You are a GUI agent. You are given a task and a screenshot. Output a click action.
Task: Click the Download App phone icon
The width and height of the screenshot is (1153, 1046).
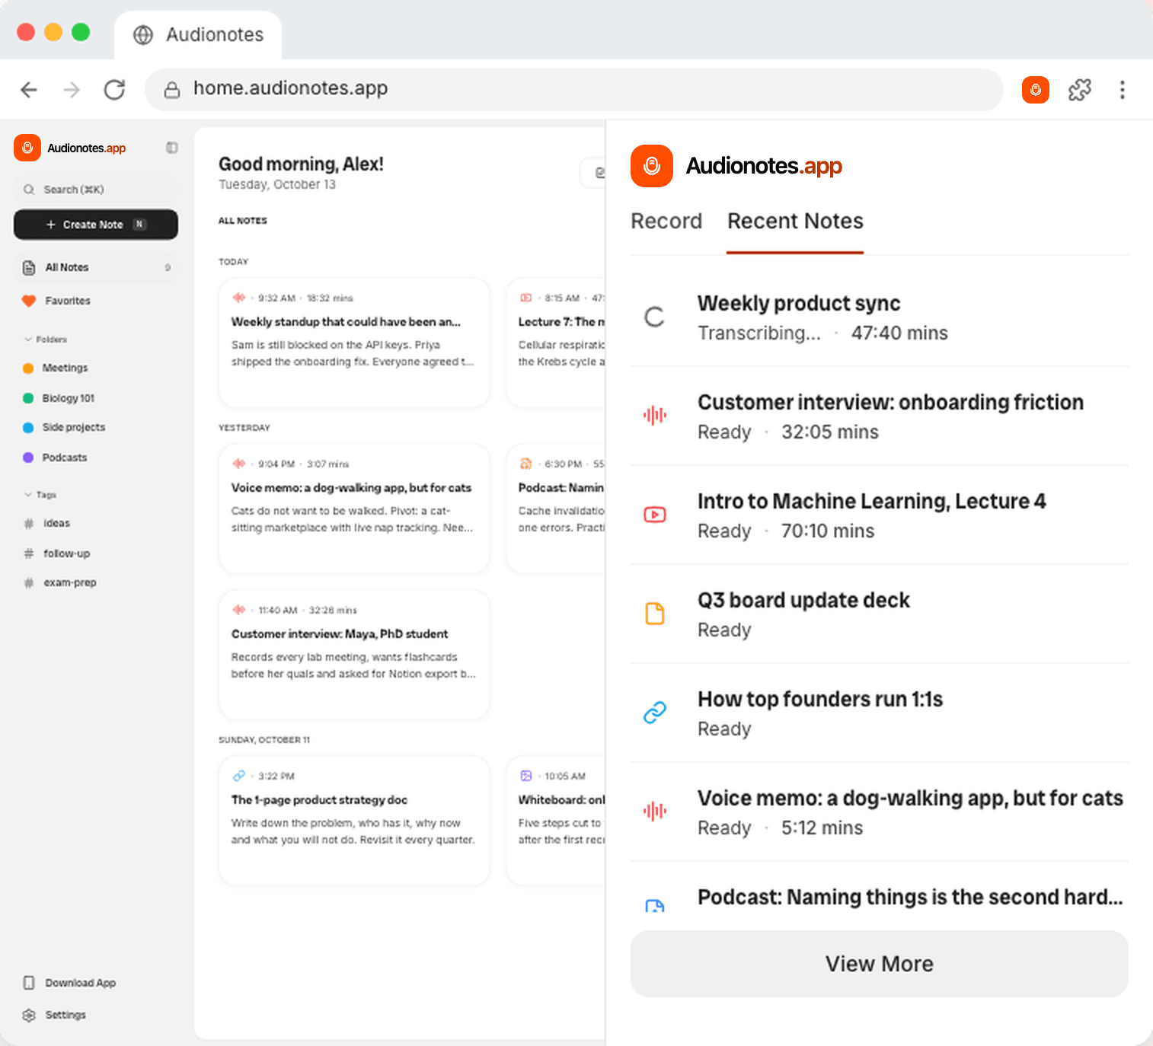(x=29, y=983)
